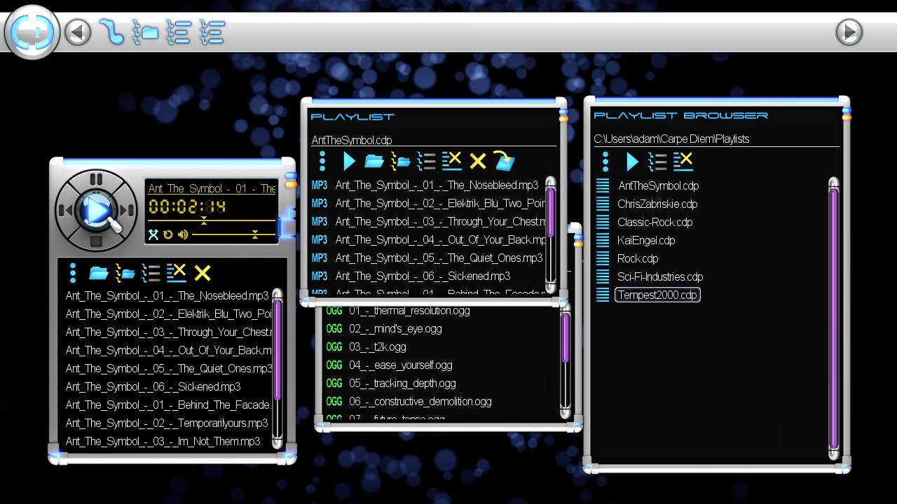Click the track seek slider in player
This screenshot has height=504, width=897.
pos(212,220)
